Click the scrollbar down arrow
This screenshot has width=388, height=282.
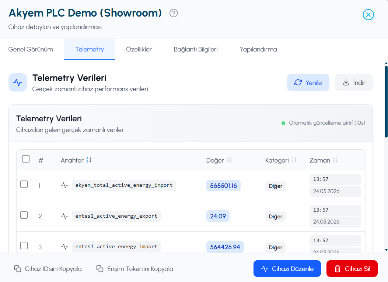386,250
